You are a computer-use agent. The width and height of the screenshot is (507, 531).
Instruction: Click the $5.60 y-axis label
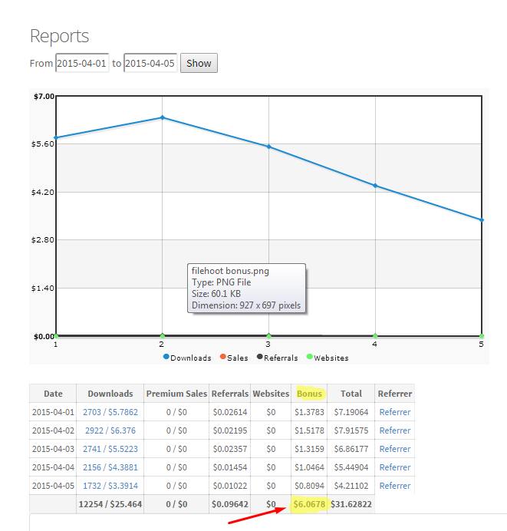pyautogui.click(x=43, y=144)
